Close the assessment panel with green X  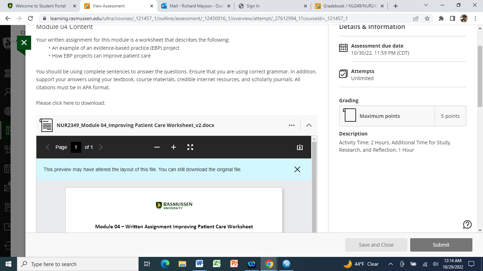[24, 43]
